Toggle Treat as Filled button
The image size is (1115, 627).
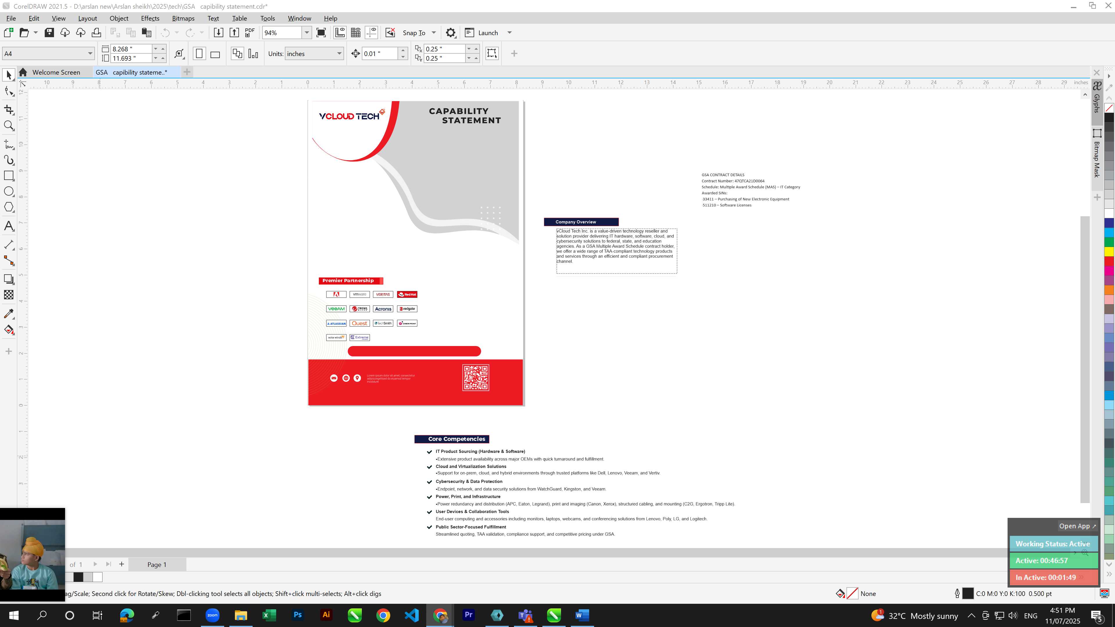[x=492, y=53]
